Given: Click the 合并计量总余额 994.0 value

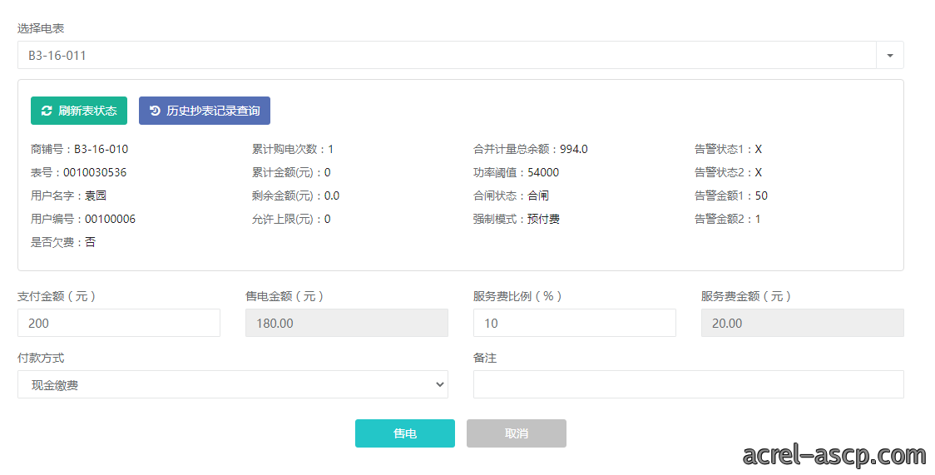Looking at the screenshot, I should (x=574, y=150).
